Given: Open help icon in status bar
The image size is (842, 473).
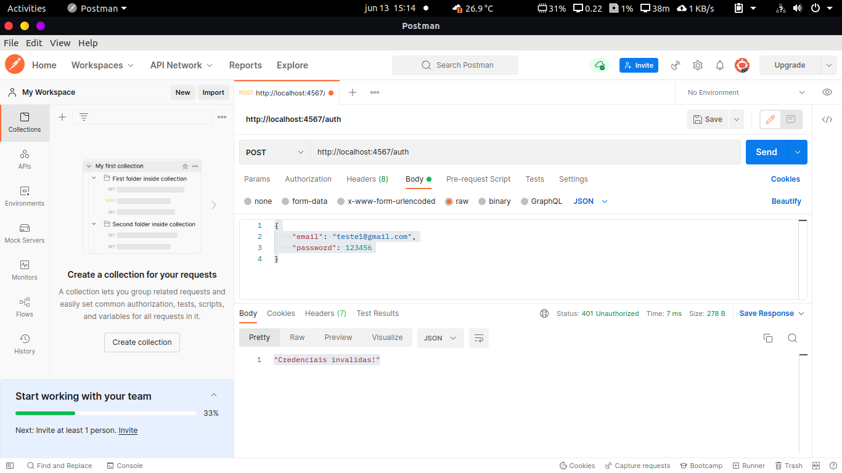Looking at the screenshot, I should tap(832, 466).
